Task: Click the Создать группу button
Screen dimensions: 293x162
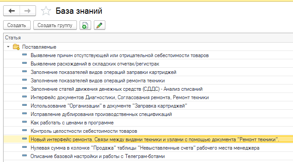Action: [x=55, y=25]
